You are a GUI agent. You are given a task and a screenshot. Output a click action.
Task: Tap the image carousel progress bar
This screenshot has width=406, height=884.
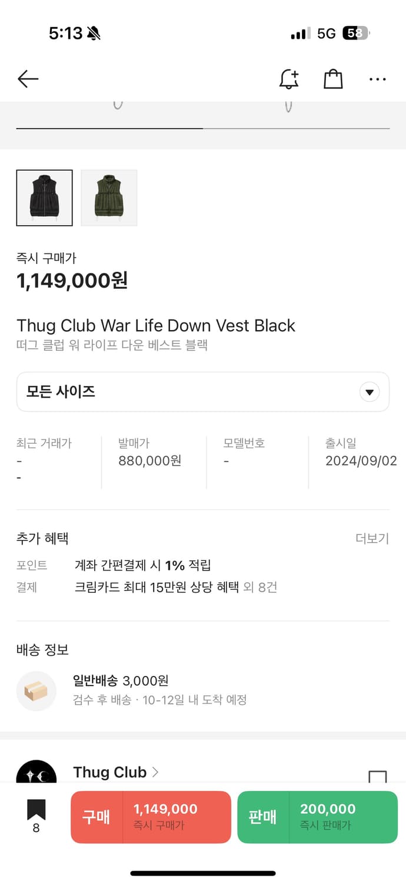[x=202, y=128]
